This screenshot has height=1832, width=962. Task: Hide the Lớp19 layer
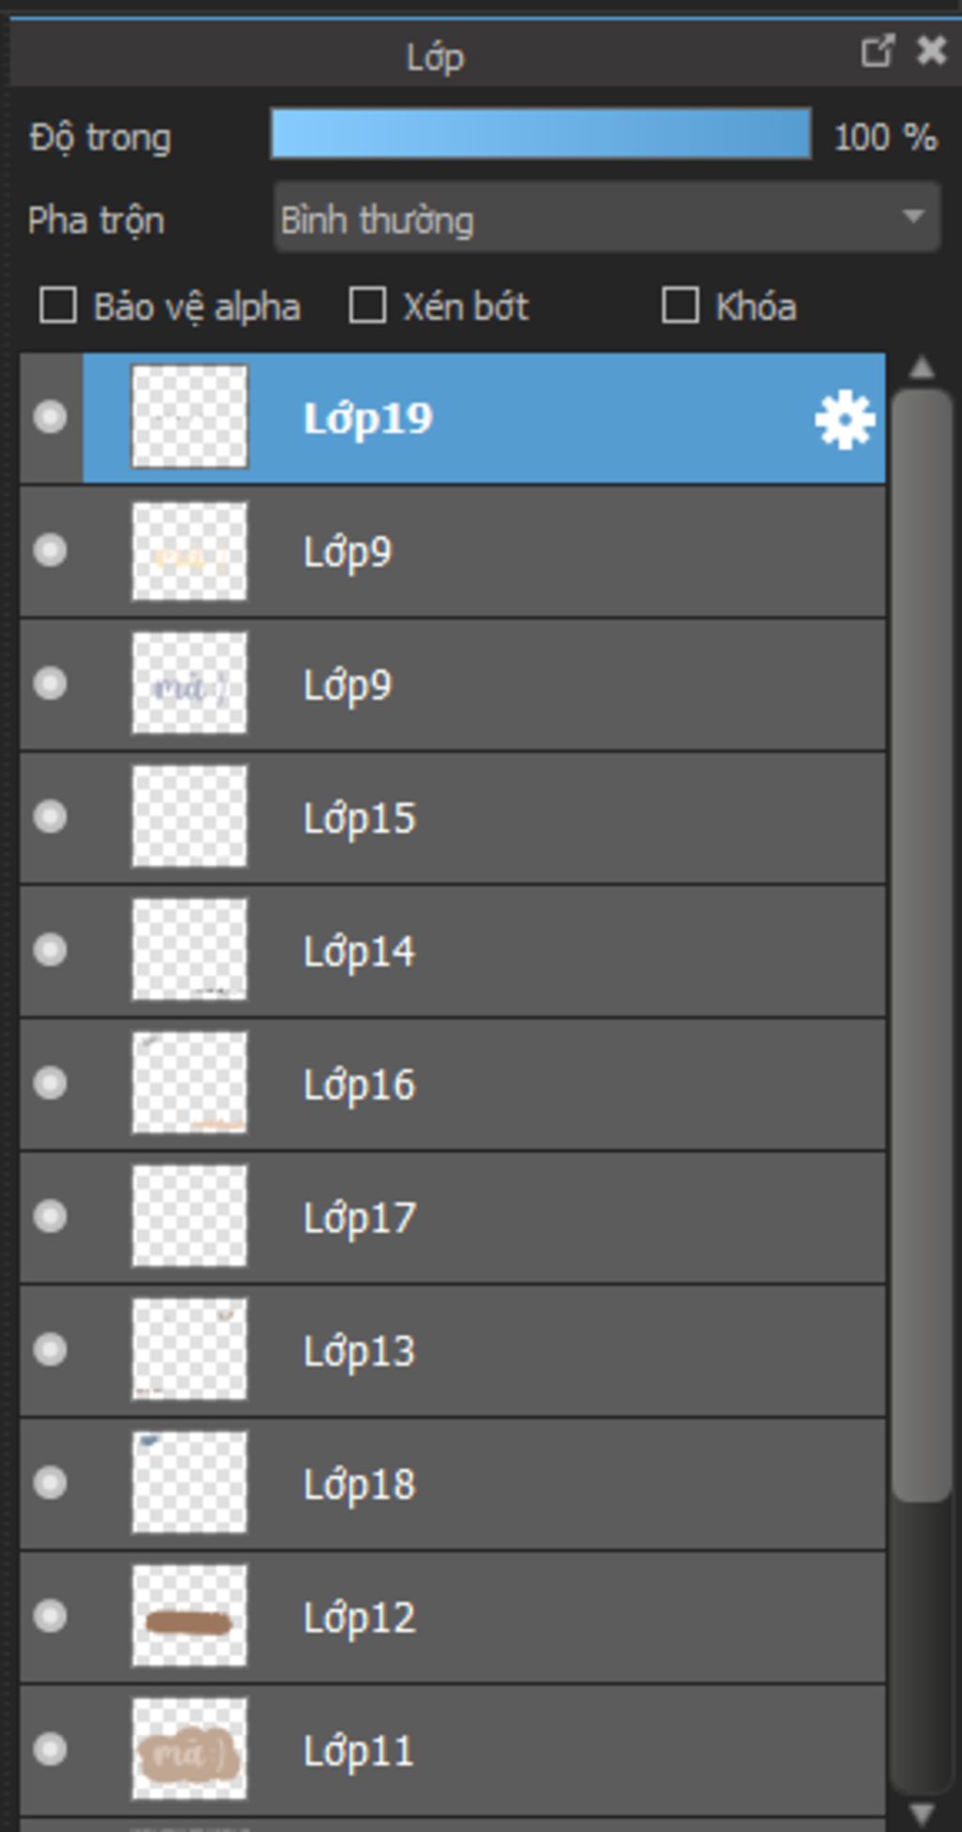click(x=50, y=416)
